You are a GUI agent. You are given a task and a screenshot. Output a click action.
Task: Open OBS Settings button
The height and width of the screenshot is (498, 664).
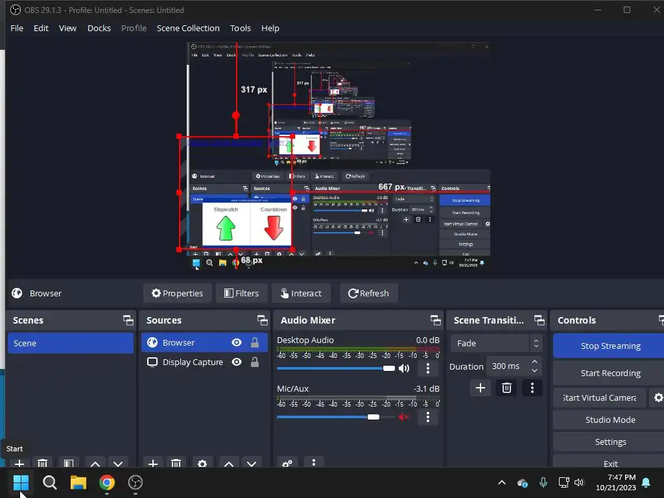coord(610,442)
